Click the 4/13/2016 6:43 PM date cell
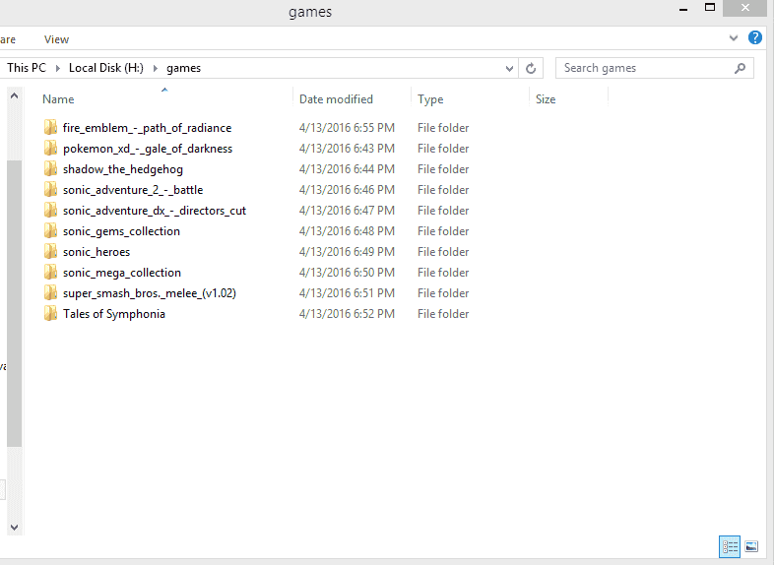The width and height of the screenshot is (774, 565). coord(347,149)
